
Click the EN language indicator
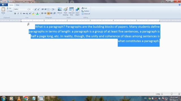145,98
